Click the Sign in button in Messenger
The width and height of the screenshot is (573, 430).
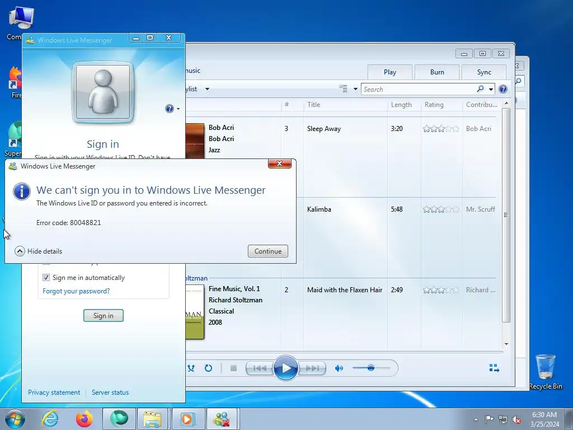(104, 316)
